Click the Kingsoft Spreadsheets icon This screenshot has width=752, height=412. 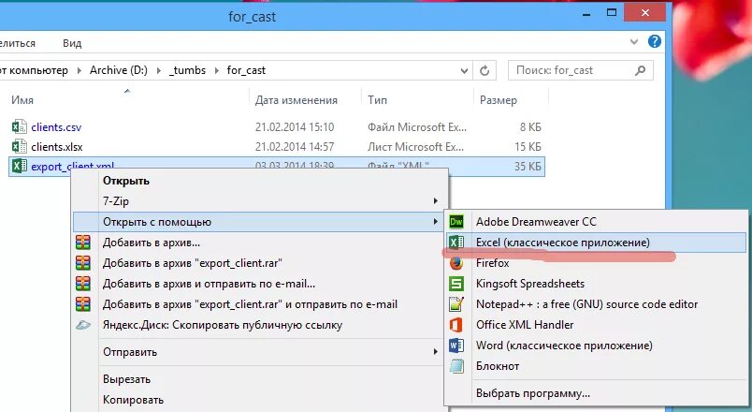456,284
